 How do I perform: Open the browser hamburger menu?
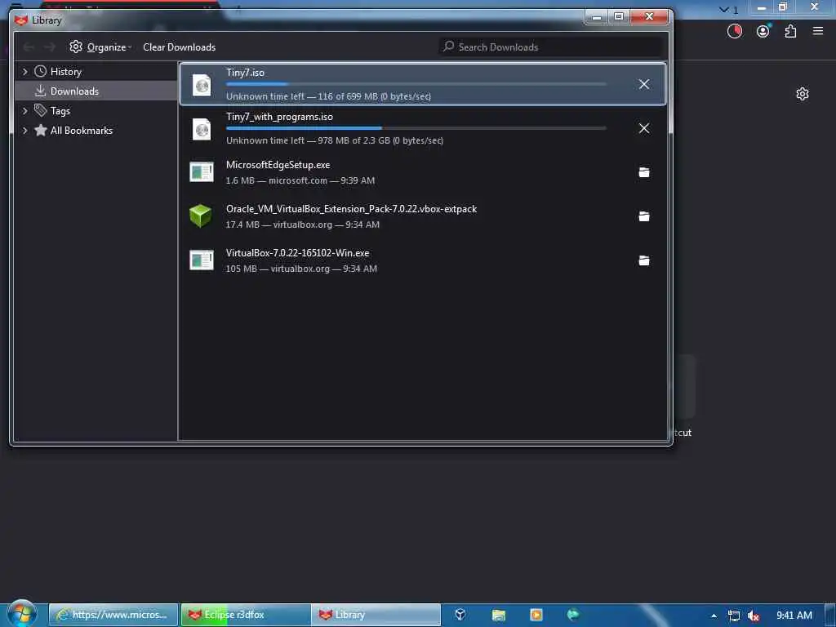click(818, 32)
